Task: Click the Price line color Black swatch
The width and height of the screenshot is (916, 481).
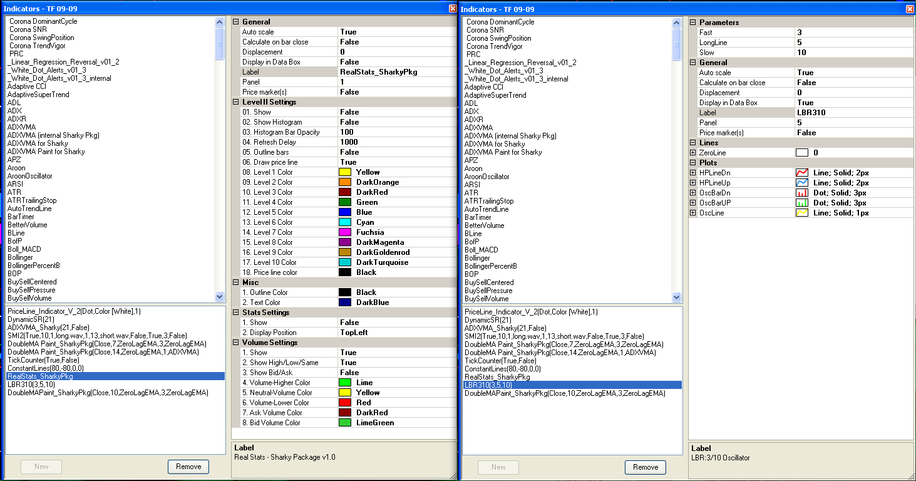Action: [x=345, y=272]
